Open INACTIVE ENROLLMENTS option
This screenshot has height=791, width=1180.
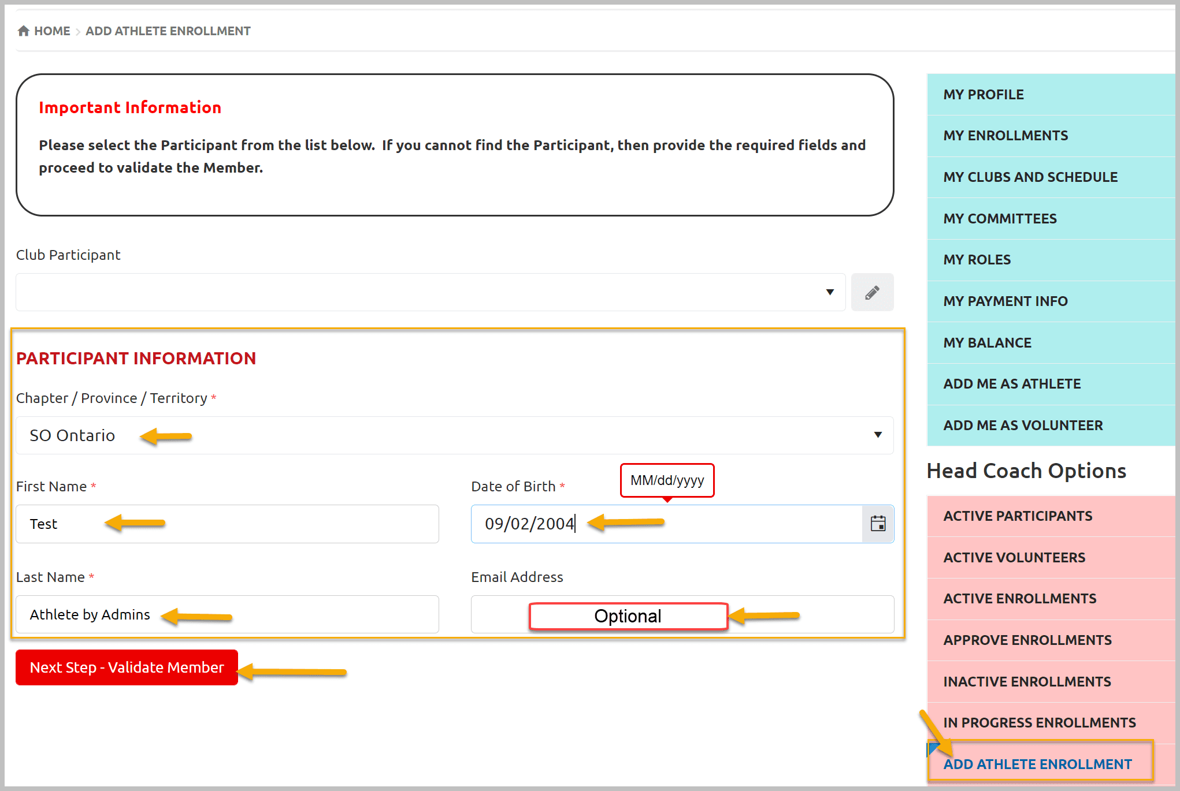coord(1051,682)
